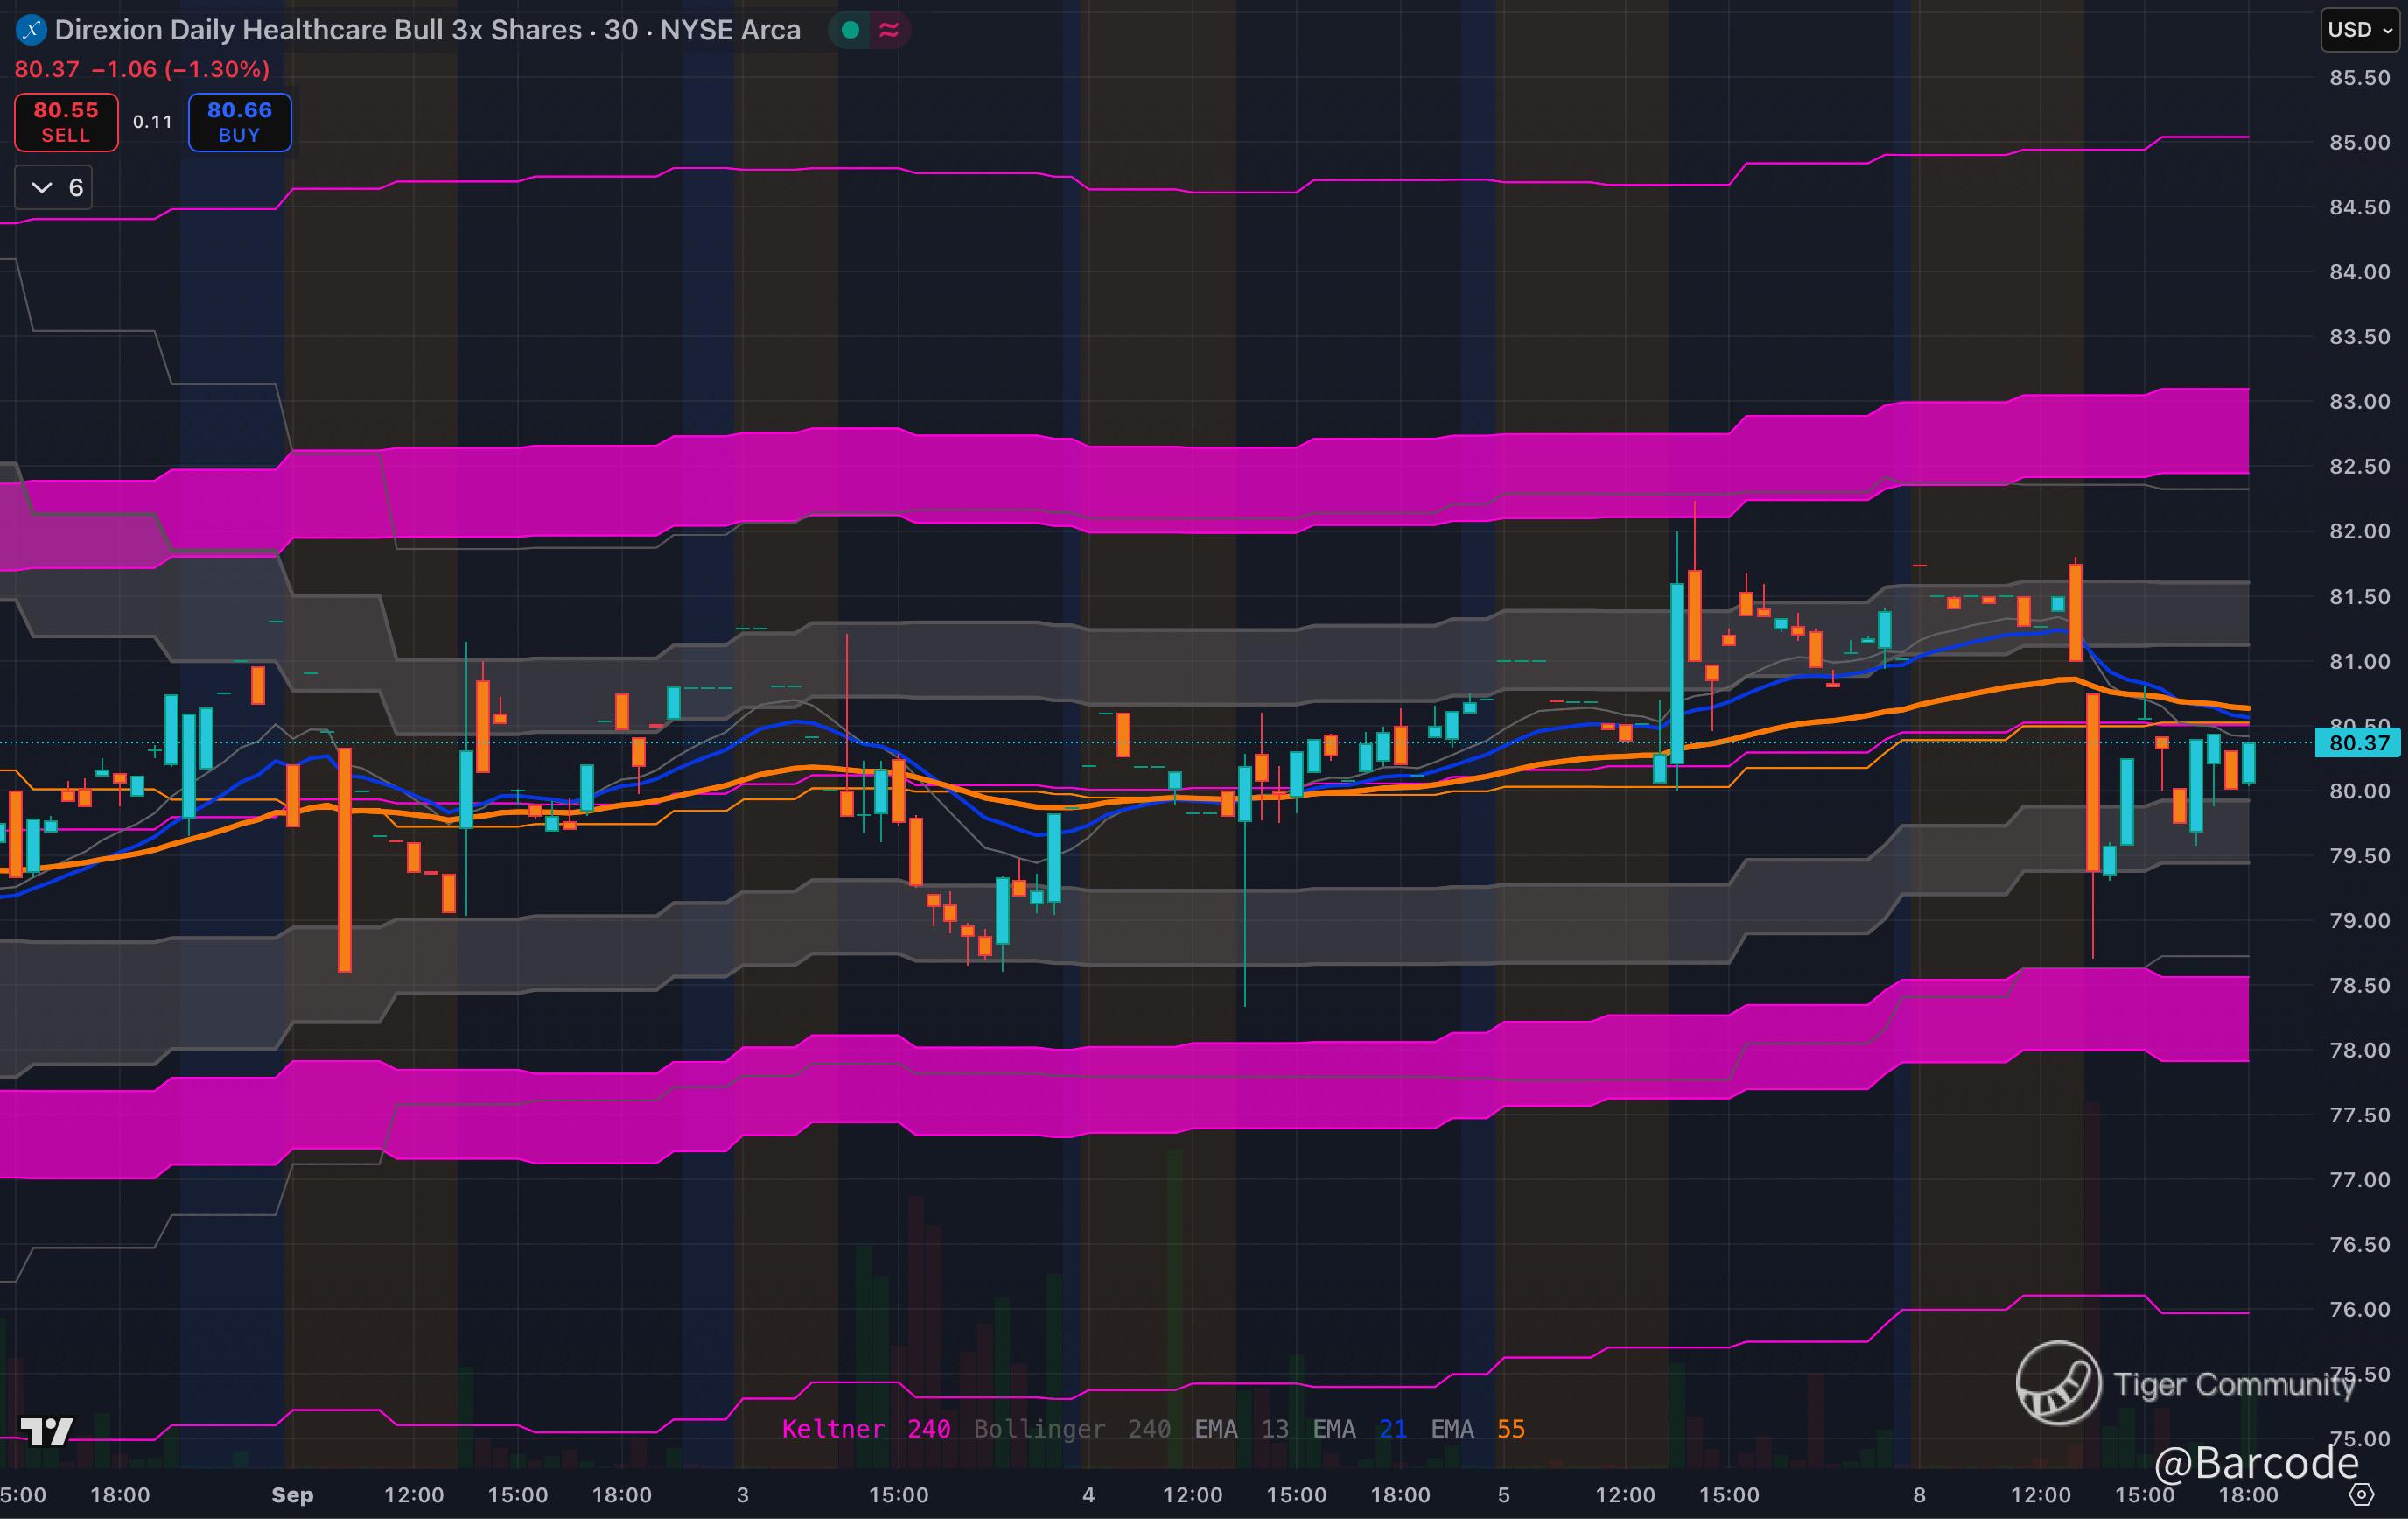Expand the collapsed indicators legend showing 6

(54, 188)
